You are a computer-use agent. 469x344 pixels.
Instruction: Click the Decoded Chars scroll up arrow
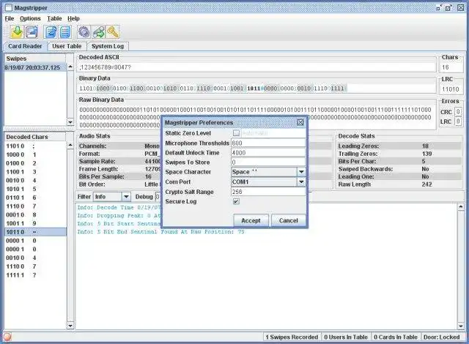click(x=70, y=145)
